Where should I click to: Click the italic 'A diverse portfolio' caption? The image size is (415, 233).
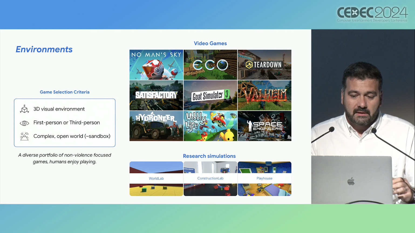[x=65, y=158]
